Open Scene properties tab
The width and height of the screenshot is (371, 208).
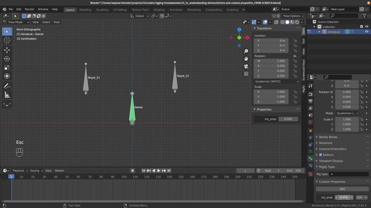[311, 115]
